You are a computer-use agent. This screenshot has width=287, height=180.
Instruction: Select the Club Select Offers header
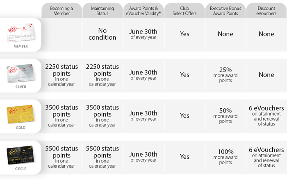pos(184,11)
